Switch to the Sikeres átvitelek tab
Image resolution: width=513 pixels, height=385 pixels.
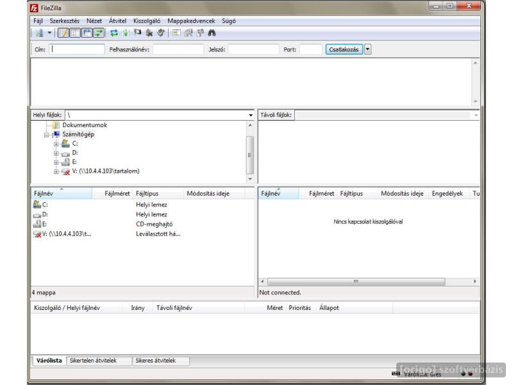[x=161, y=361]
